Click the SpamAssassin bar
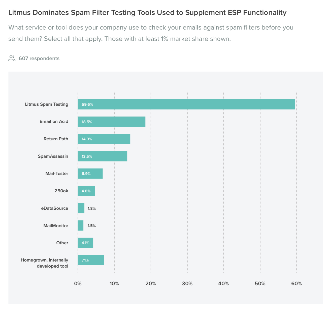This screenshot has height=312, width=331. (102, 156)
